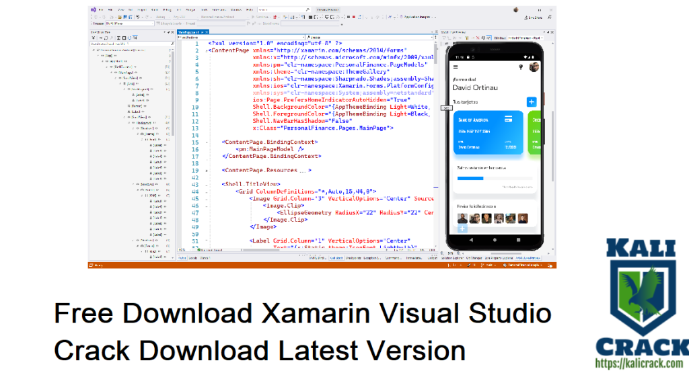Viewport: 689px width, 379px height.
Task: Click the Live Visual Tree search field
Action: pyautogui.click(x=132, y=44)
